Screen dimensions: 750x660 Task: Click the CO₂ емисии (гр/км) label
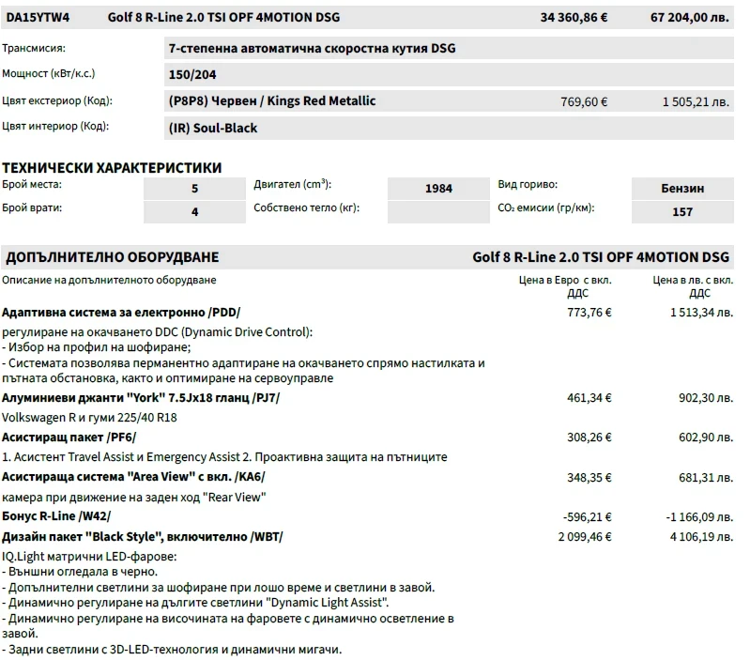tap(545, 208)
